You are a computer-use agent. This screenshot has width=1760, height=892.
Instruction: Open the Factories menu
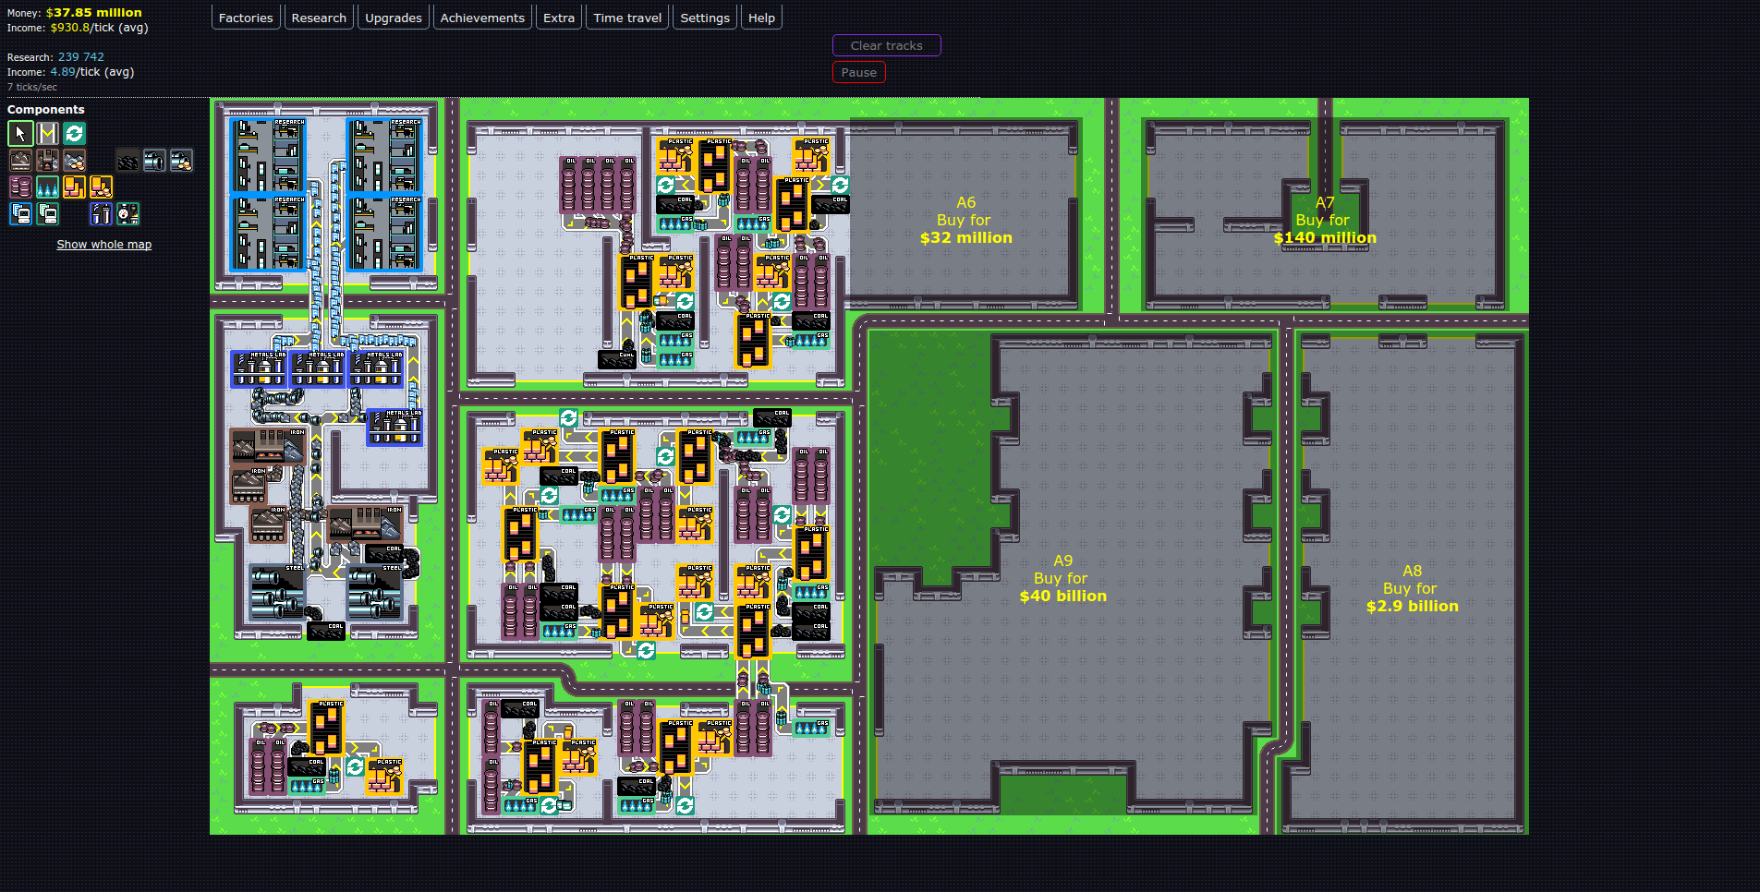click(245, 17)
